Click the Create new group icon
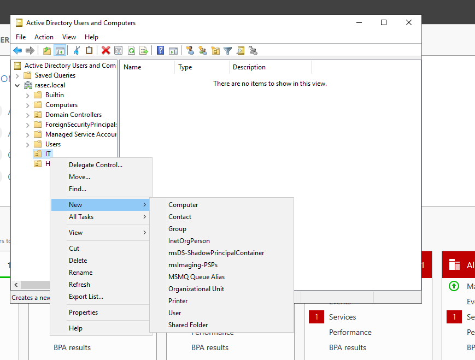 [x=203, y=50]
